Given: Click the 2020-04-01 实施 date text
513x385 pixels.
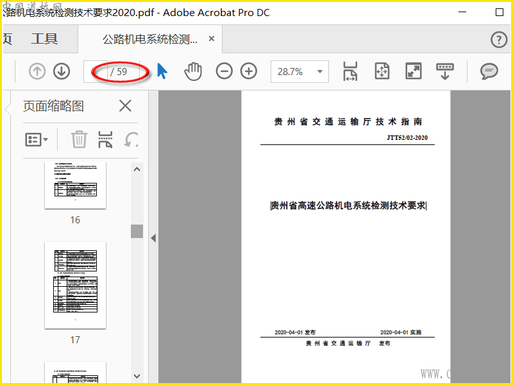Looking at the screenshot, I should [x=401, y=332].
